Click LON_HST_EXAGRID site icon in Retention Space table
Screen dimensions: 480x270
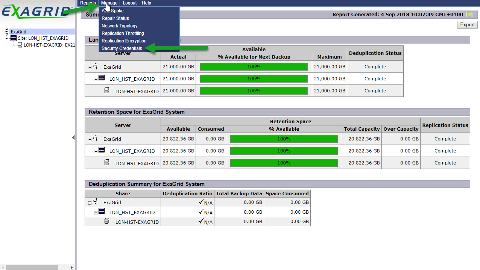point(101,150)
